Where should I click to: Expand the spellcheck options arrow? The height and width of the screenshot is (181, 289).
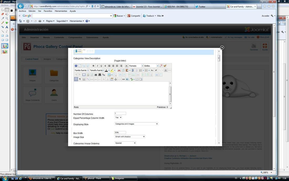pyautogui.click(x=134, y=79)
